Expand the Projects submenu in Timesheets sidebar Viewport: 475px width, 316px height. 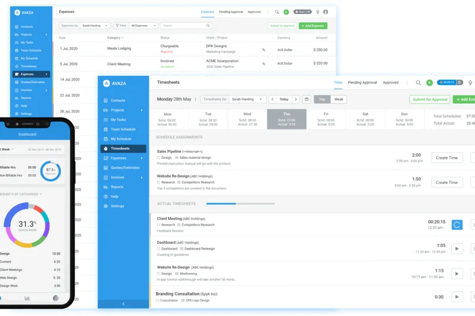tap(141, 110)
